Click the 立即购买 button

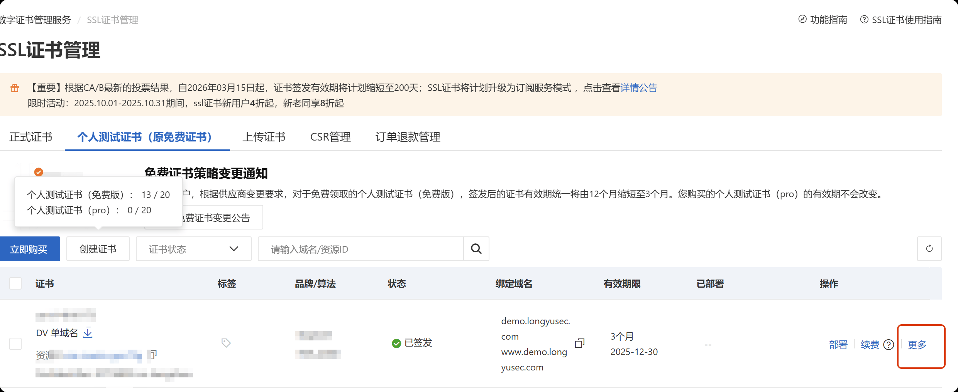(x=29, y=249)
